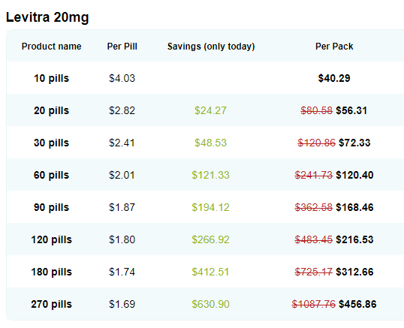Viewport: 404px width, 328px height.
Task: Click the Per Pill column header
Action: click(122, 47)
